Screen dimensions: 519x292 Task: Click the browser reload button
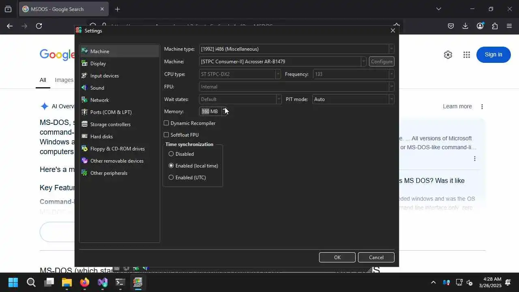tap(39, 26)
